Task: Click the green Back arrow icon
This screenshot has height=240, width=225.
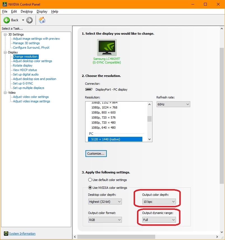Action: tap(7, 20)
